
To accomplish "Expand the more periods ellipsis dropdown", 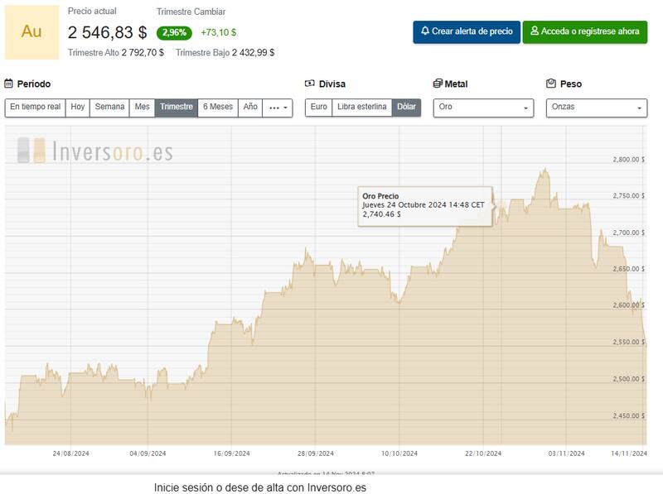I will (278, 108).
